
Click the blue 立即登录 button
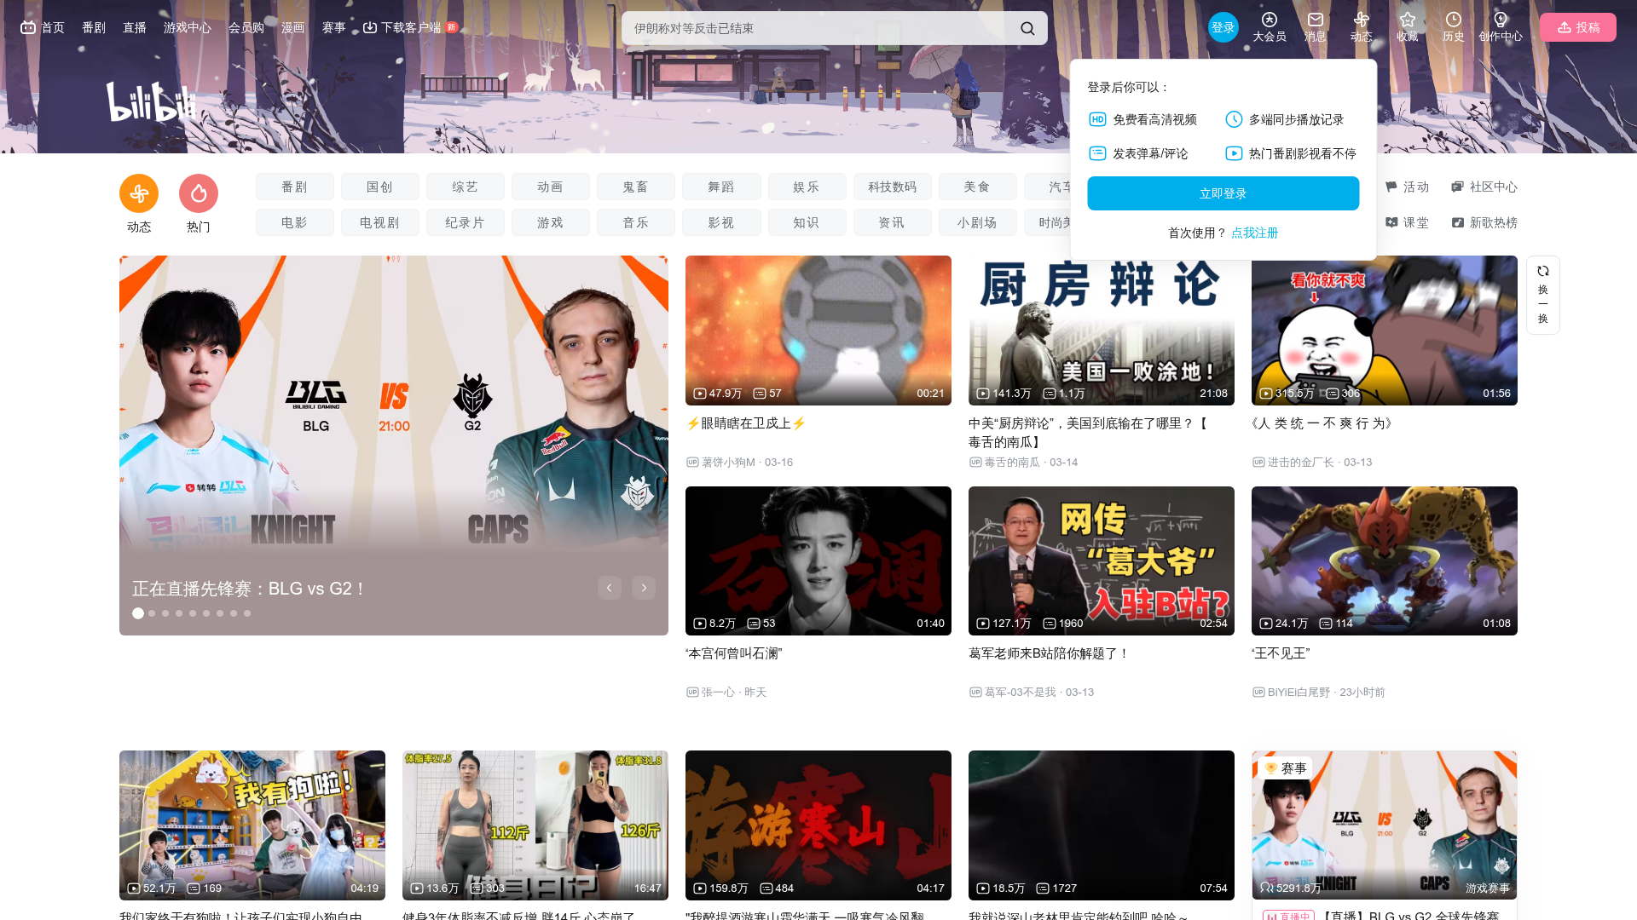point(1223,193)
